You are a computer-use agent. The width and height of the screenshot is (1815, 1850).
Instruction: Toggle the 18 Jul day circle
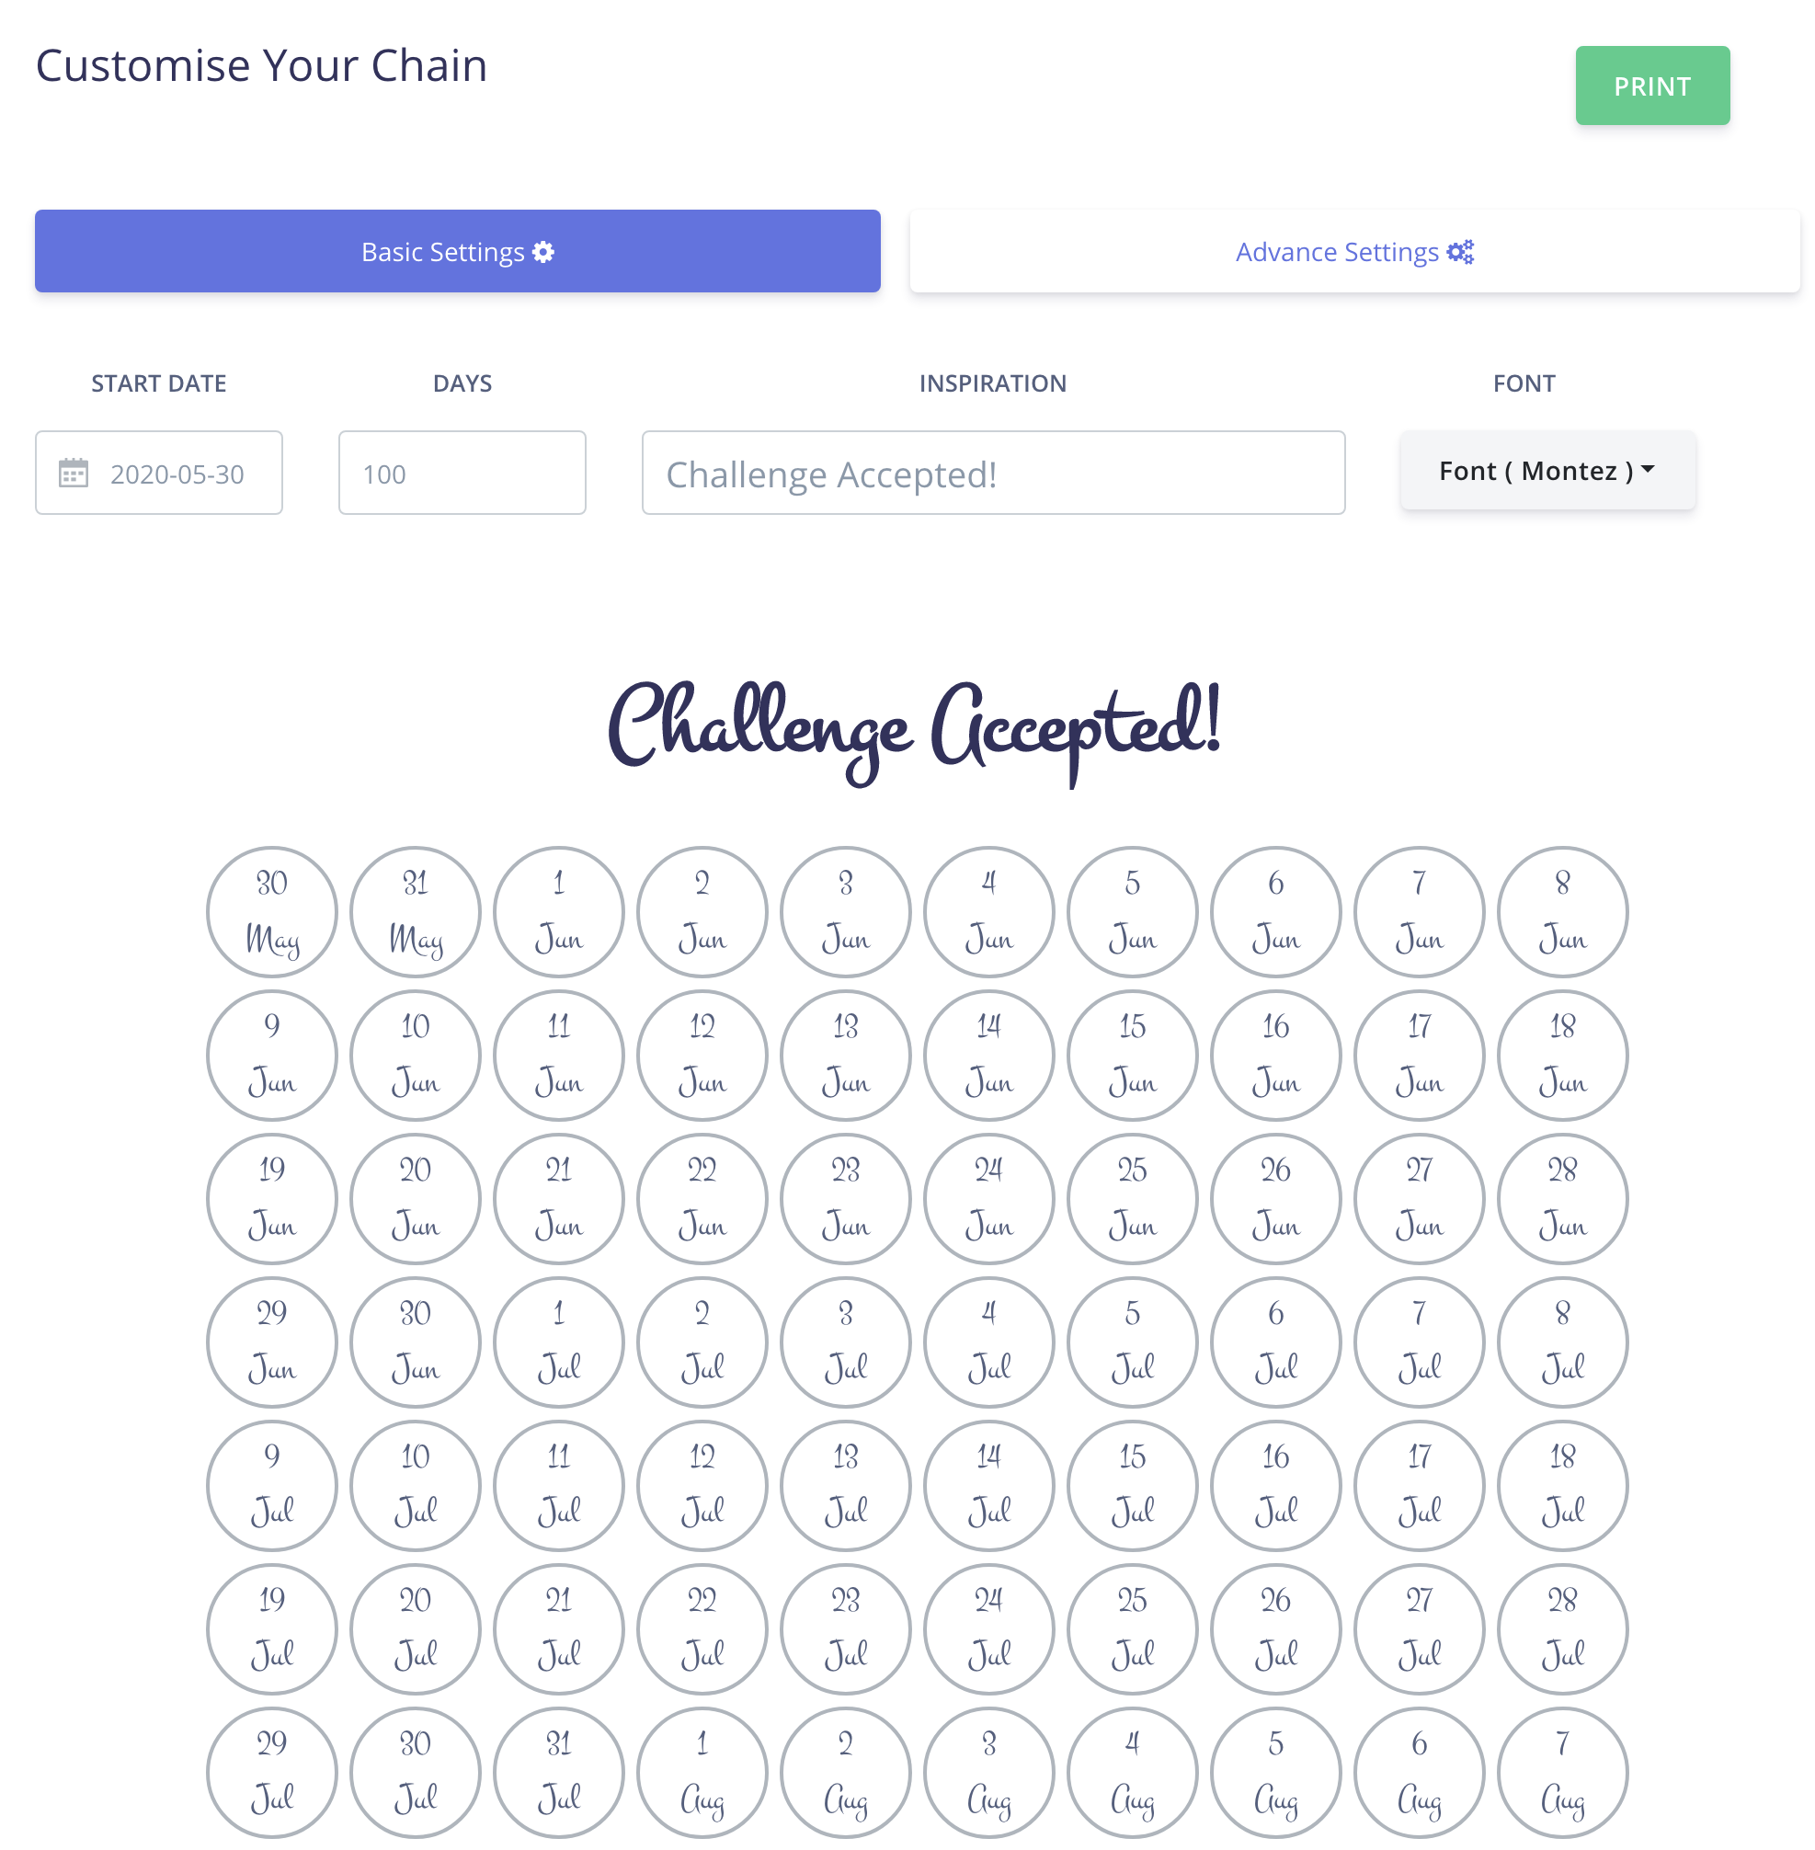[x=1562, y=1485]
